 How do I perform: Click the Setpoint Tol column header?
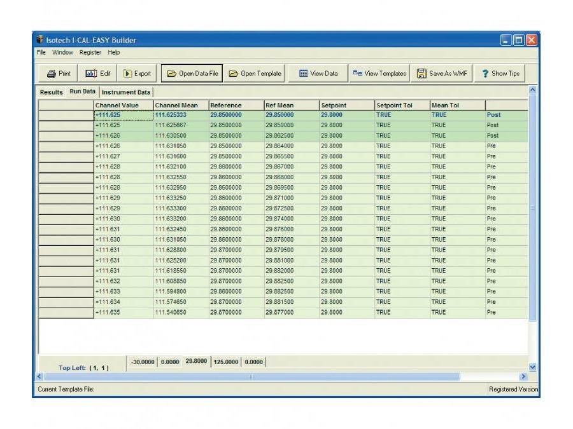tap(402, 105)
